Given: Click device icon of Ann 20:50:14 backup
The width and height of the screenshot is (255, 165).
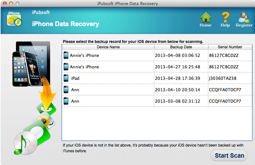Looking at the screenshot, I should click(x=66, y=90).
